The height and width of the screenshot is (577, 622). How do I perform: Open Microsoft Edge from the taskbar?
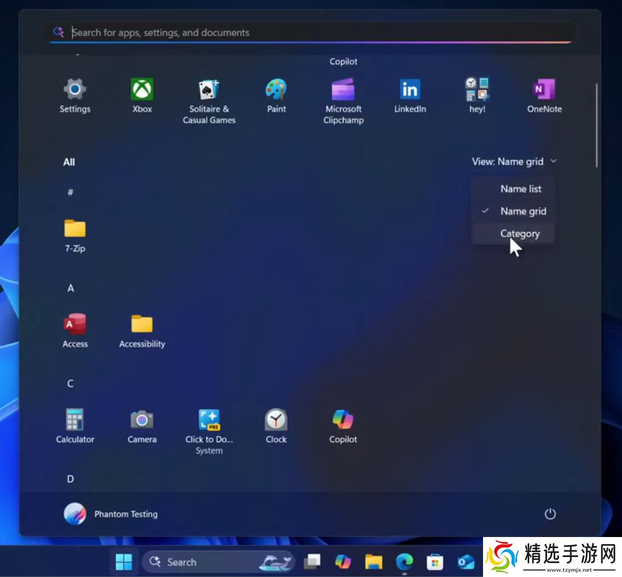click(404, 562)
